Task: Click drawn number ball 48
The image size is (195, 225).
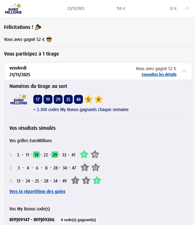Action: 78,99
